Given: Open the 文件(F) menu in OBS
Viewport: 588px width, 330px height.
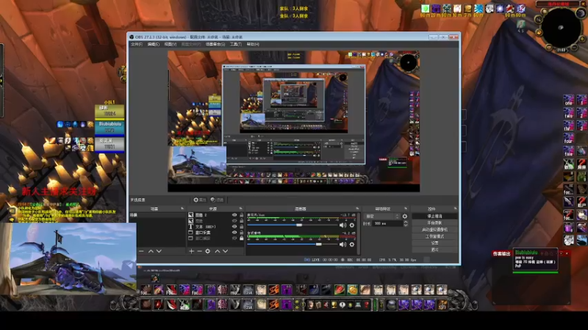Looking at the screenshot, I should point(137,44).
